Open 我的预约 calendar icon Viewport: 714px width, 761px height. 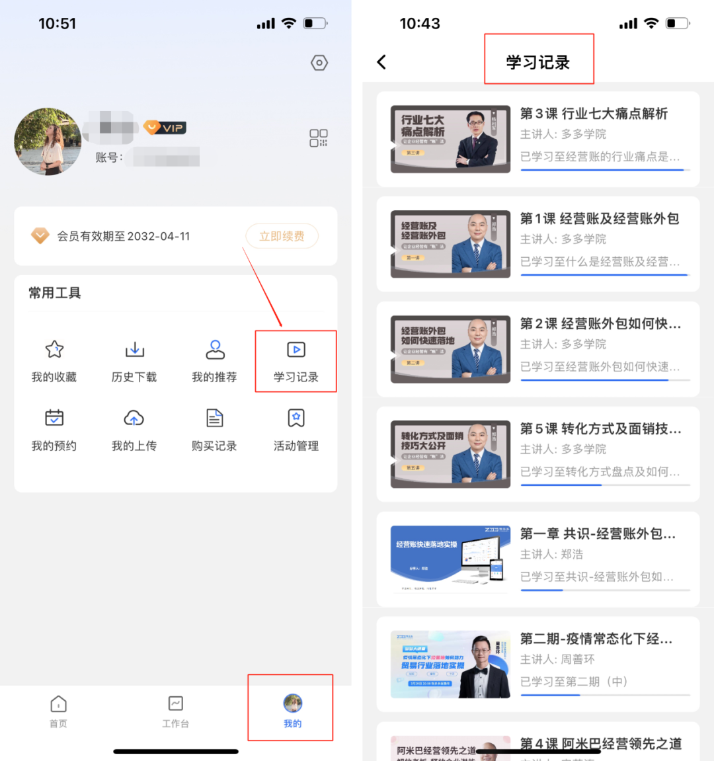coord(54,419)
